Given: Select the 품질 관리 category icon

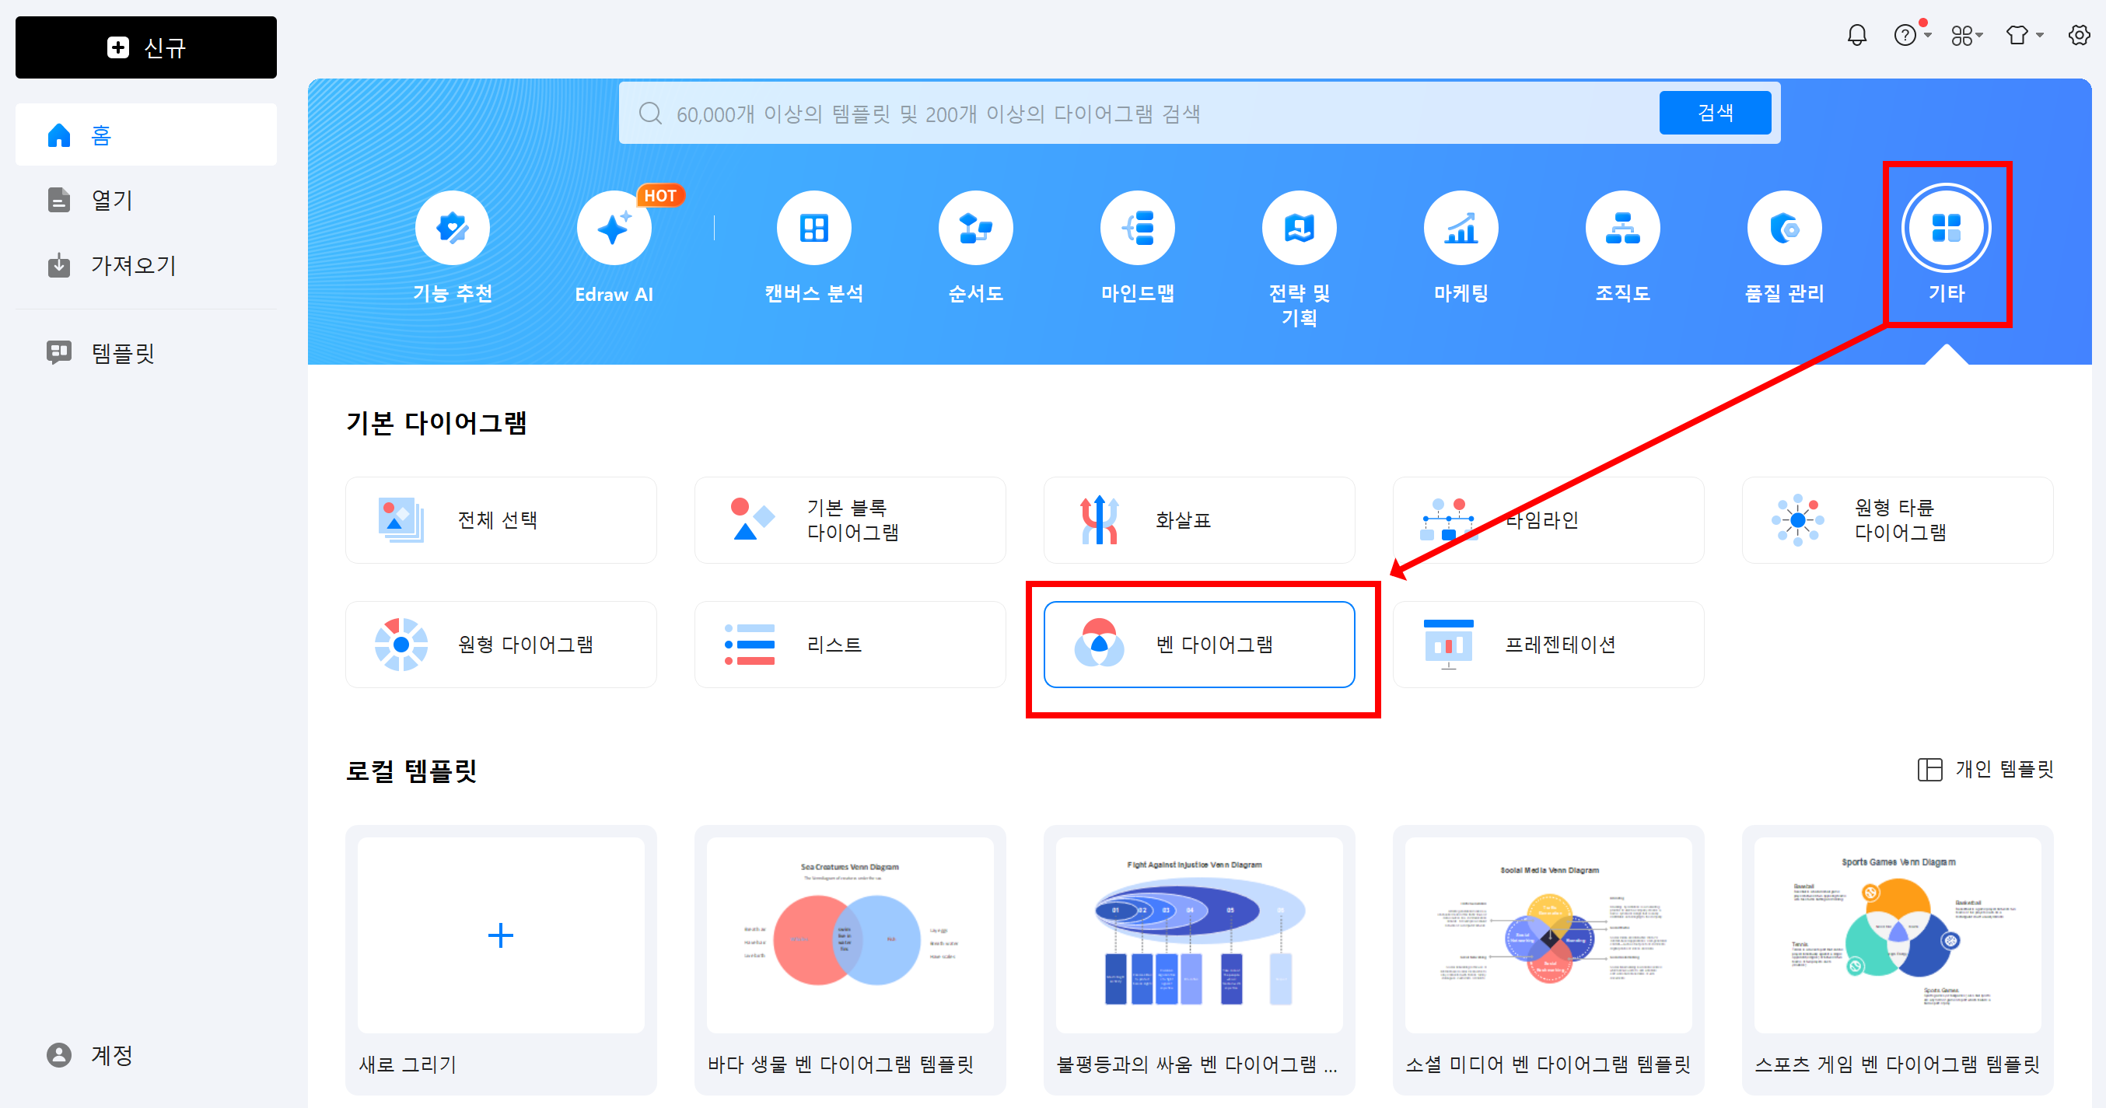Looking at the screenshot, I should [x=1785, y=228].
